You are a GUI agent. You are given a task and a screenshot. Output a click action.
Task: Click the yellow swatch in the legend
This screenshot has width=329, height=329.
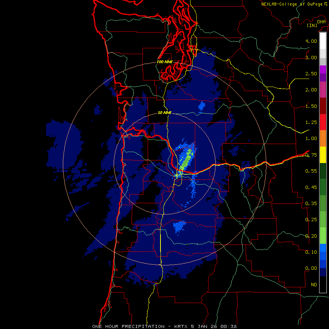pos(323,155)
